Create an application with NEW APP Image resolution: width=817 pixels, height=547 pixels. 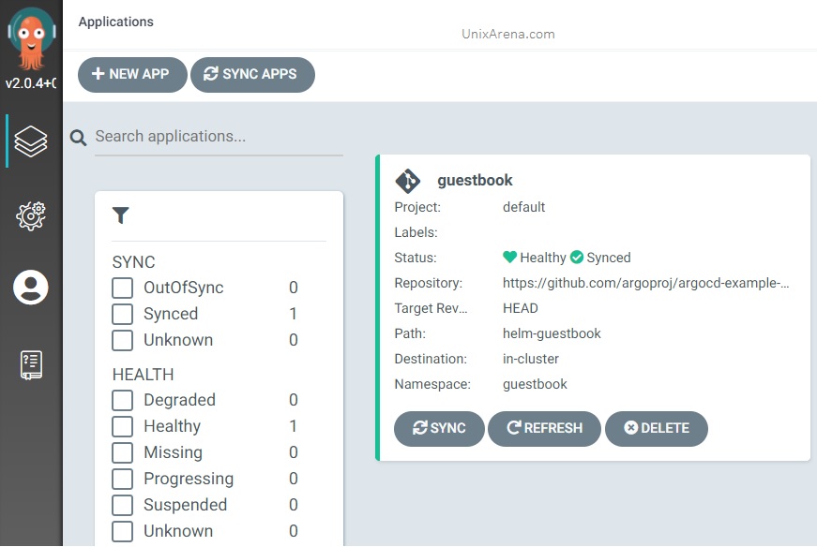coord(132,74)
